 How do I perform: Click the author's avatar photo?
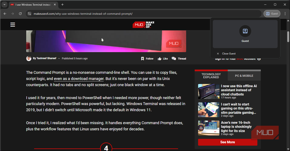(x=29, y=59)
